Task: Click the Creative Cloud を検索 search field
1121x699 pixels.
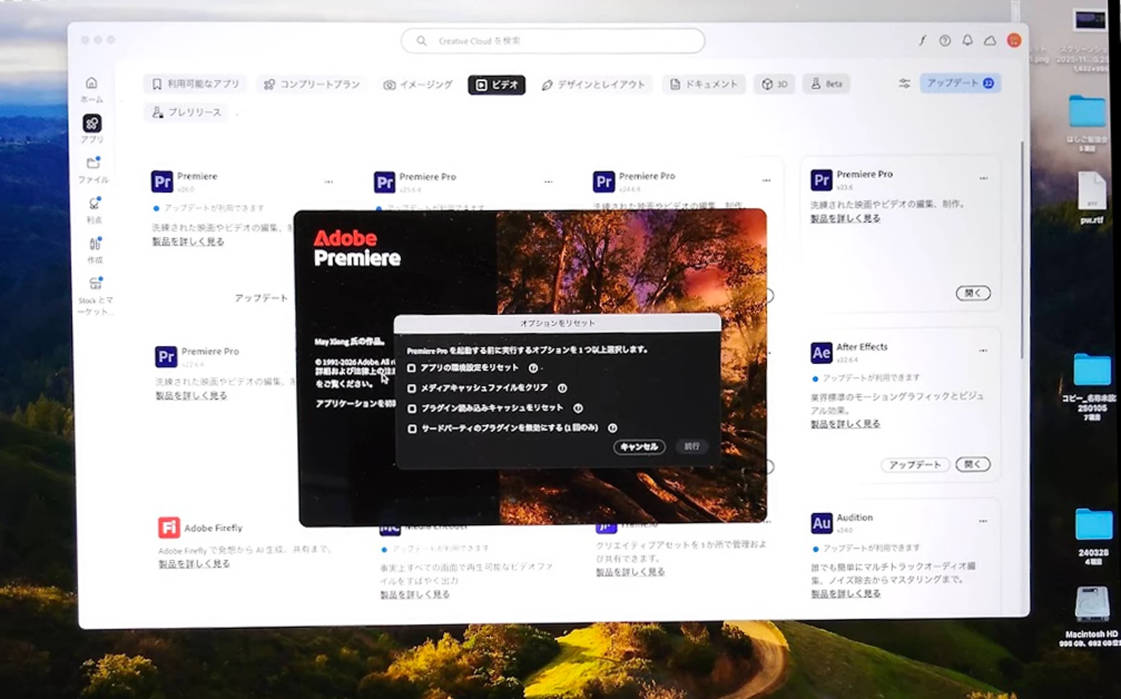Action: coord(553,41)
